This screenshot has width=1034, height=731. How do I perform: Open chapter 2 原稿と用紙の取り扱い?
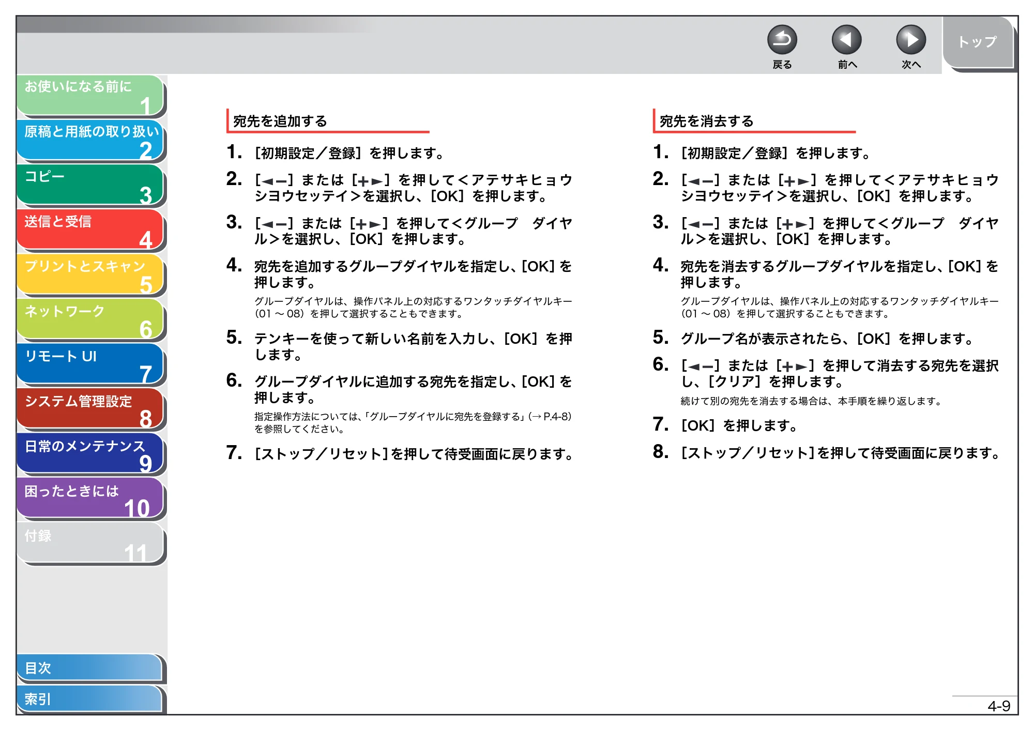[x=90, y=140]
